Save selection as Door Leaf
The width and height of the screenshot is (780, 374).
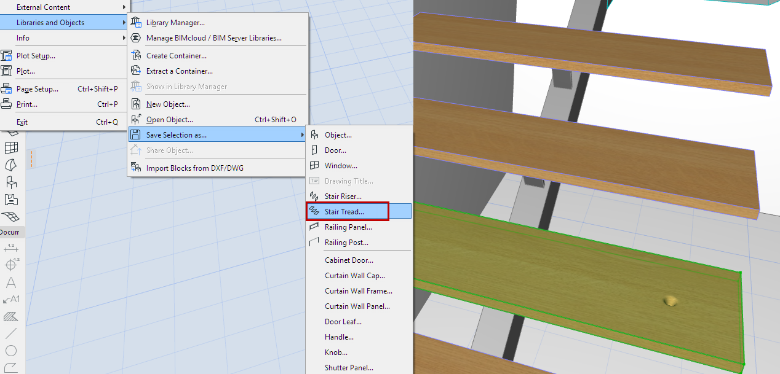(x=359, y=322)
